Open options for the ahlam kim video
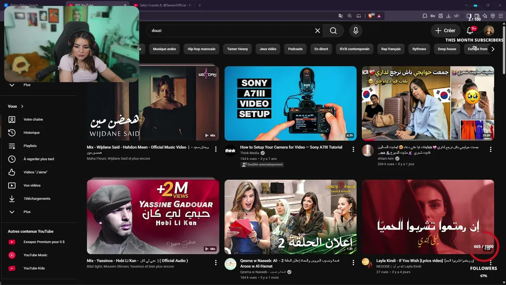 491,149
